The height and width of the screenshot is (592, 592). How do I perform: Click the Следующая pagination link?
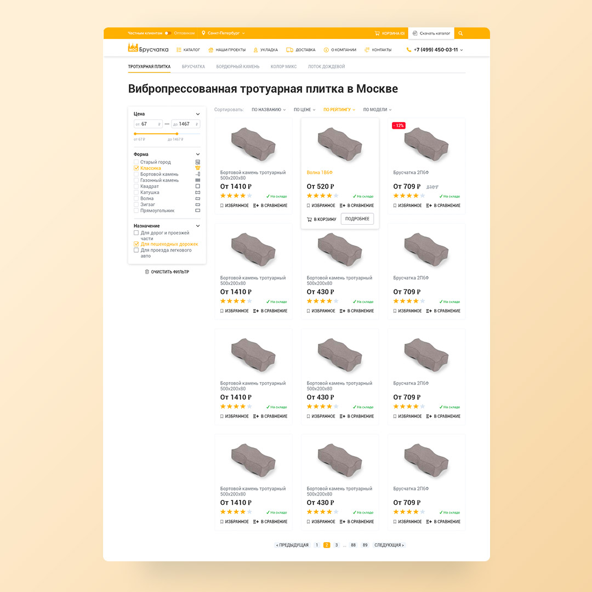(x=389, y=545)
